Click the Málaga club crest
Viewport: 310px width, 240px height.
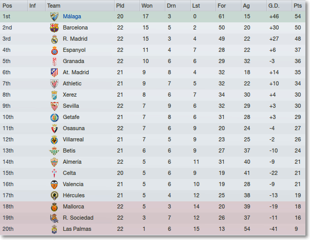[x=54, y=16]
